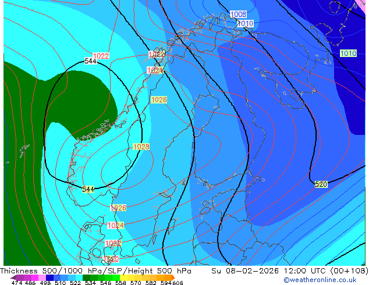
Task: Pick the dark blue legend swatch at 498
Action: 49,277
